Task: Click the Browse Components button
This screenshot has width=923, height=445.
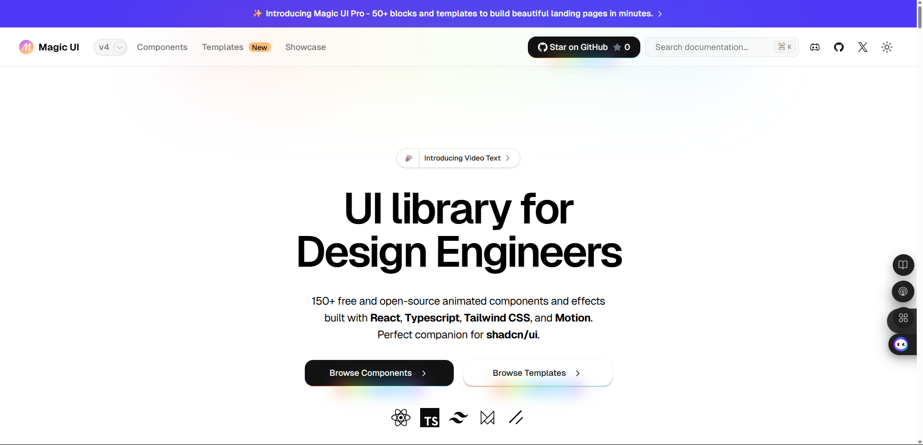Action: coord(379,373)
